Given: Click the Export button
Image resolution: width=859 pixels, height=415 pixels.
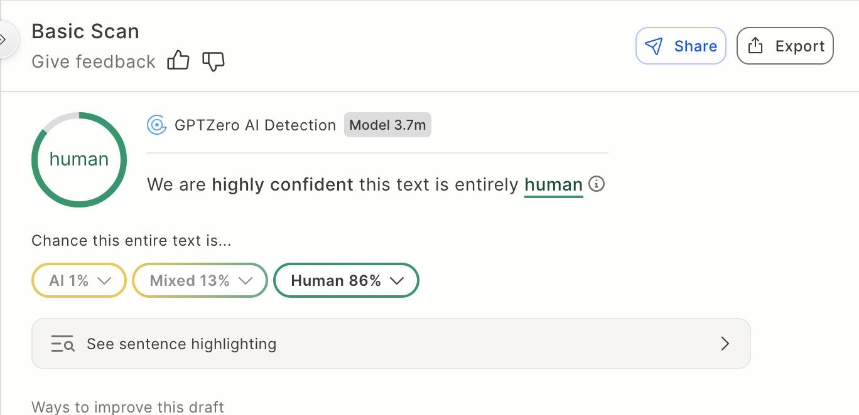Looking at the screenshot, I should point(785,46).
